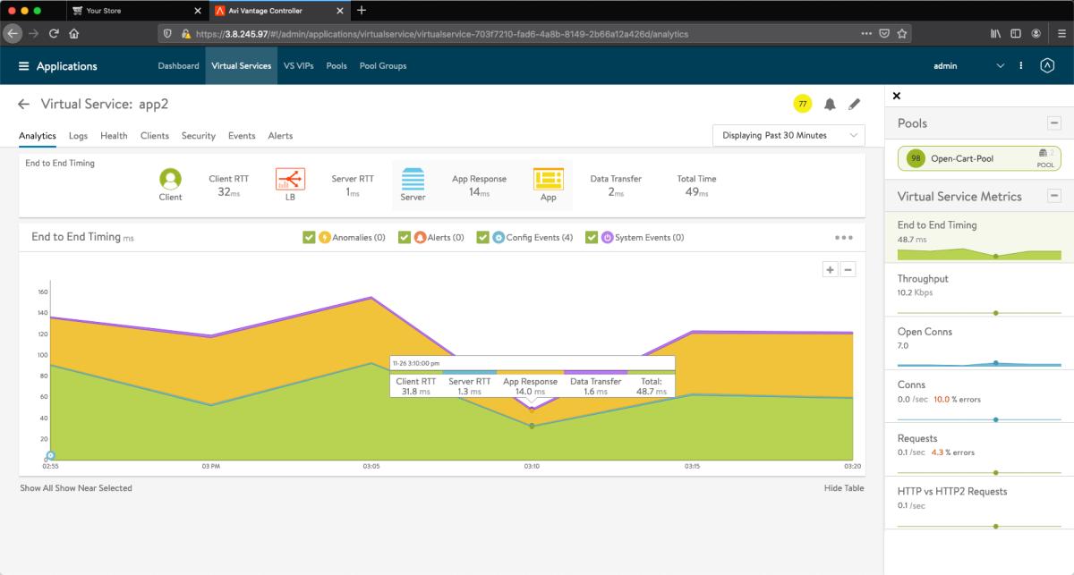The image size is (1074, 575).
Task: Switch to the Logs tab
Action: (x=78, y=136)
